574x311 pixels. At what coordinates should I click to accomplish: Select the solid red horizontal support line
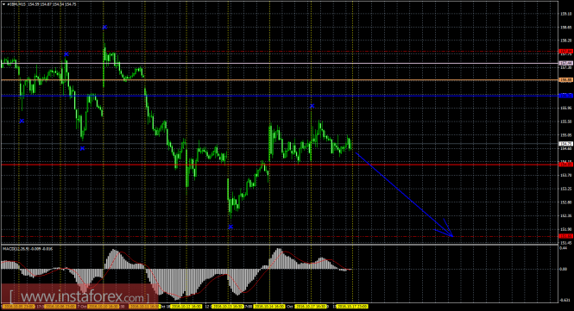tap(279, 165)
